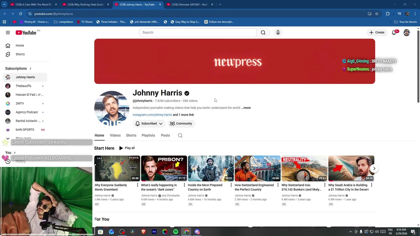Open Spotify from the taskbar
The height and width of the screenshot is (236, 420).
tap(176, 232)
